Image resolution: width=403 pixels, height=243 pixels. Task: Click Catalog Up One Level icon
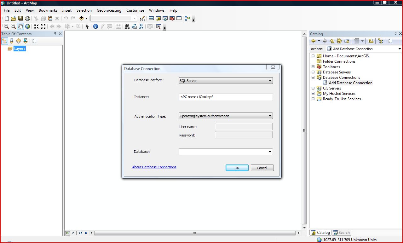(332, 41)
